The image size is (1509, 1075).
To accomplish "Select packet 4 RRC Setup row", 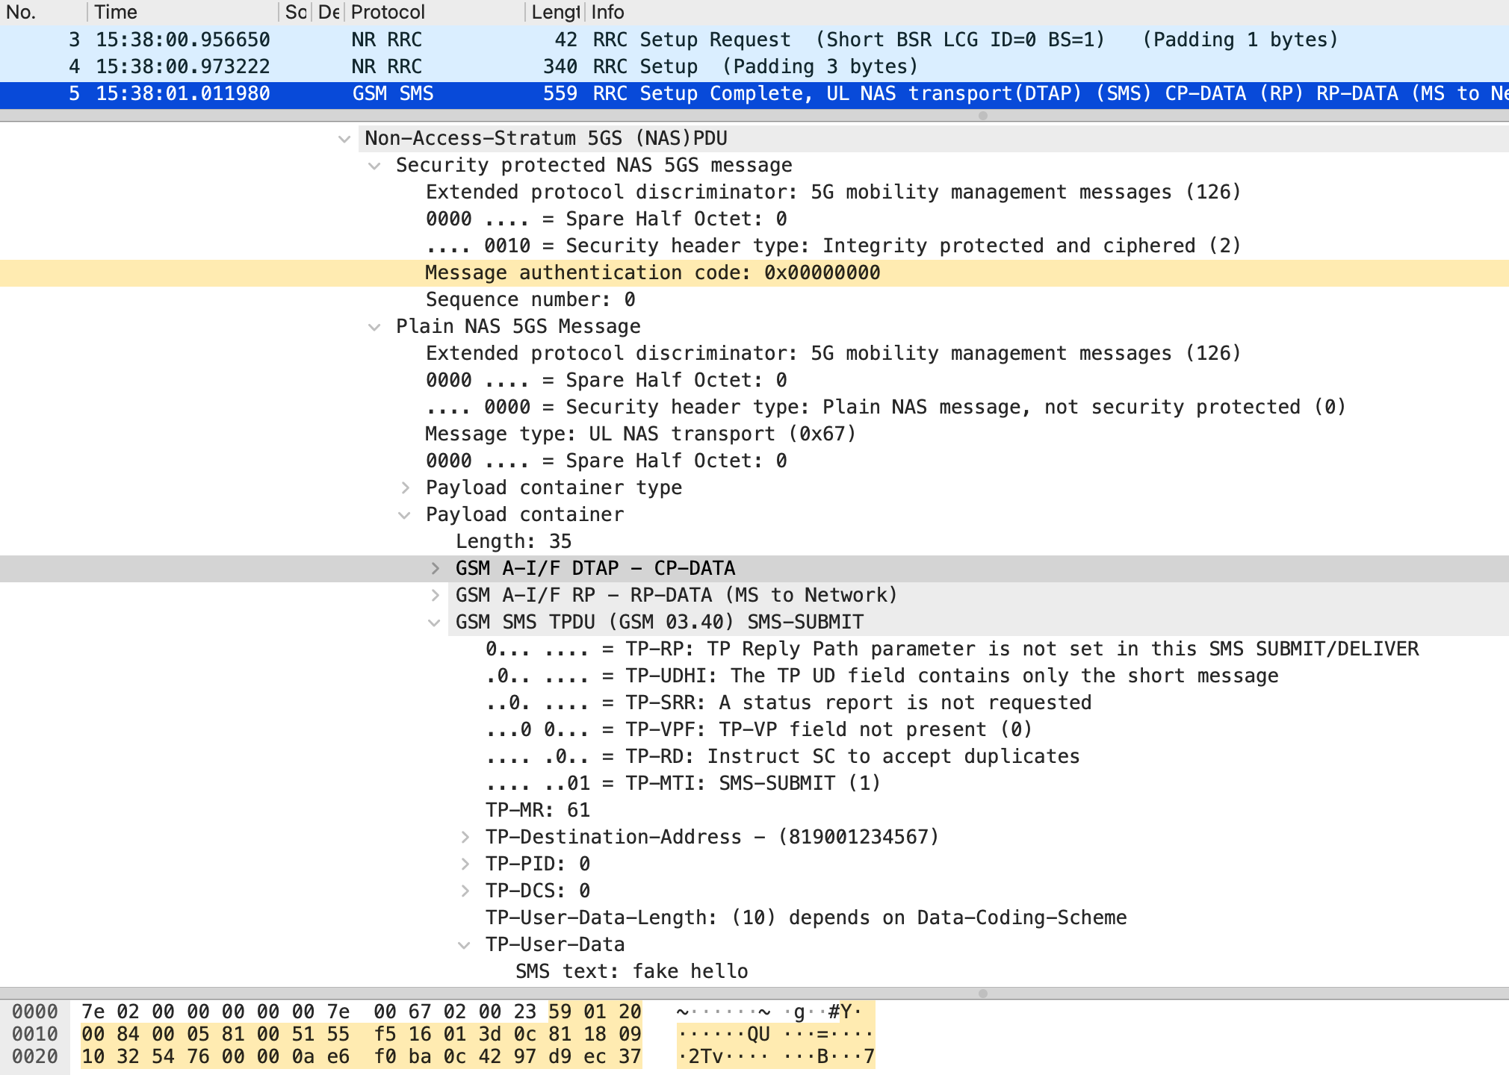I will point(672,66).
